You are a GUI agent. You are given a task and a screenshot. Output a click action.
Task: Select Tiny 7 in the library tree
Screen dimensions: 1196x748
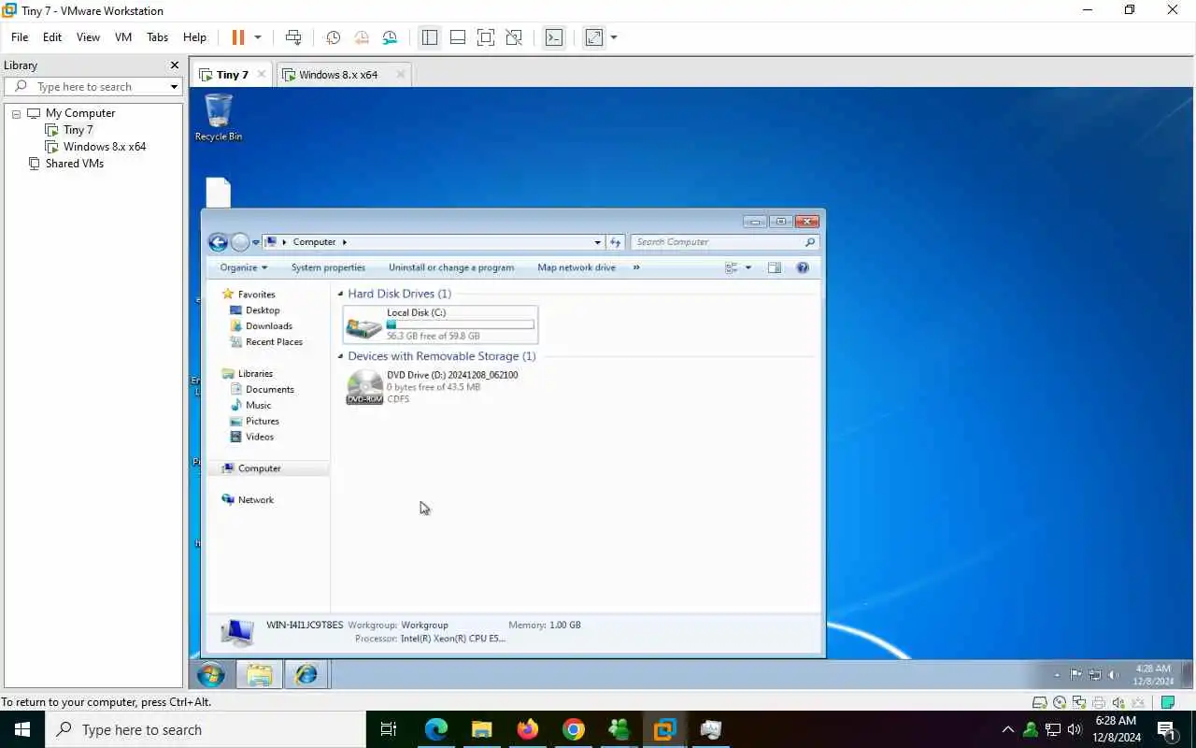78,130
